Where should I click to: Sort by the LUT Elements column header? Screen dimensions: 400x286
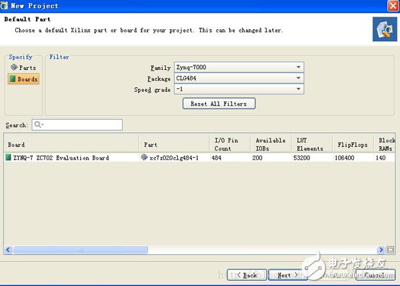(309, 144)
